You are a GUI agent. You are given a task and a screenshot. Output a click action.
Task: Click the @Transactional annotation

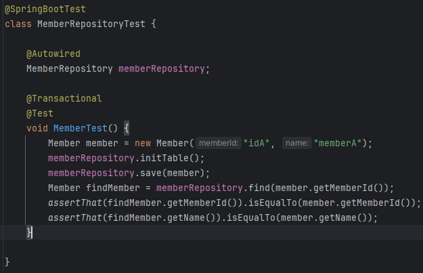pos(64,98)
